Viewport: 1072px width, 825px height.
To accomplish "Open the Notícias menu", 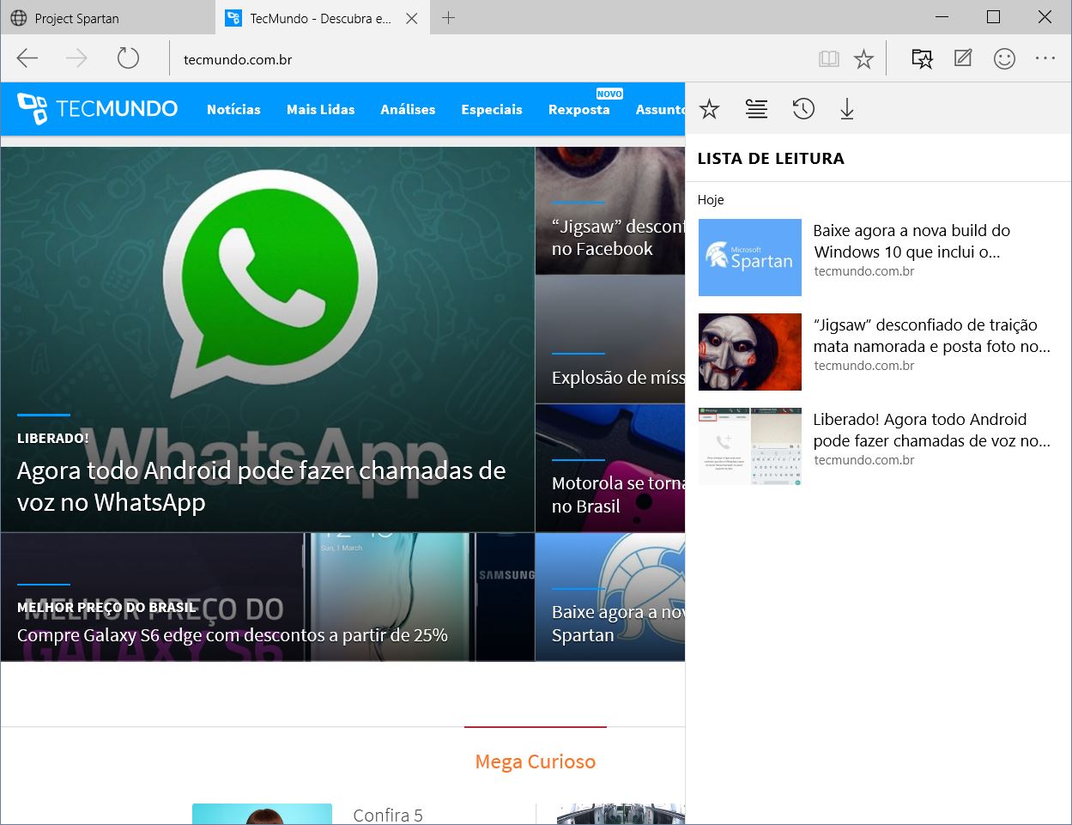I will [233, 110].
